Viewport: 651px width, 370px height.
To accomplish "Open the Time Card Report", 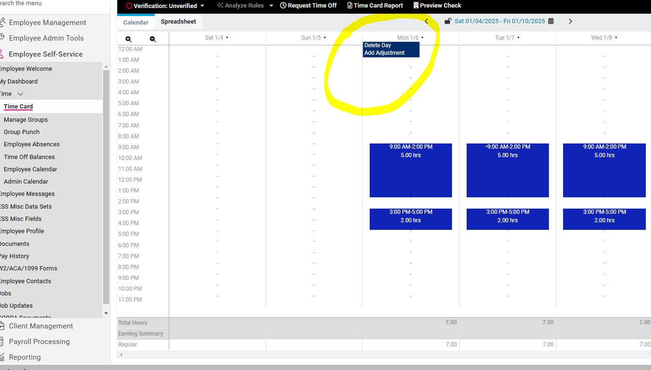I will [x=375, y=6].
